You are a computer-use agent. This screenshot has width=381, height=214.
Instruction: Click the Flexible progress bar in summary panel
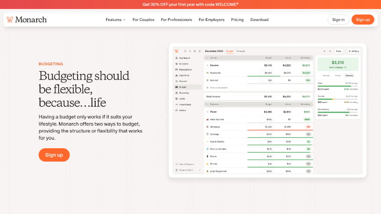(x=338, y=99)
